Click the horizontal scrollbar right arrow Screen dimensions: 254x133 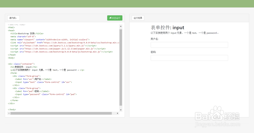(118, 113)
